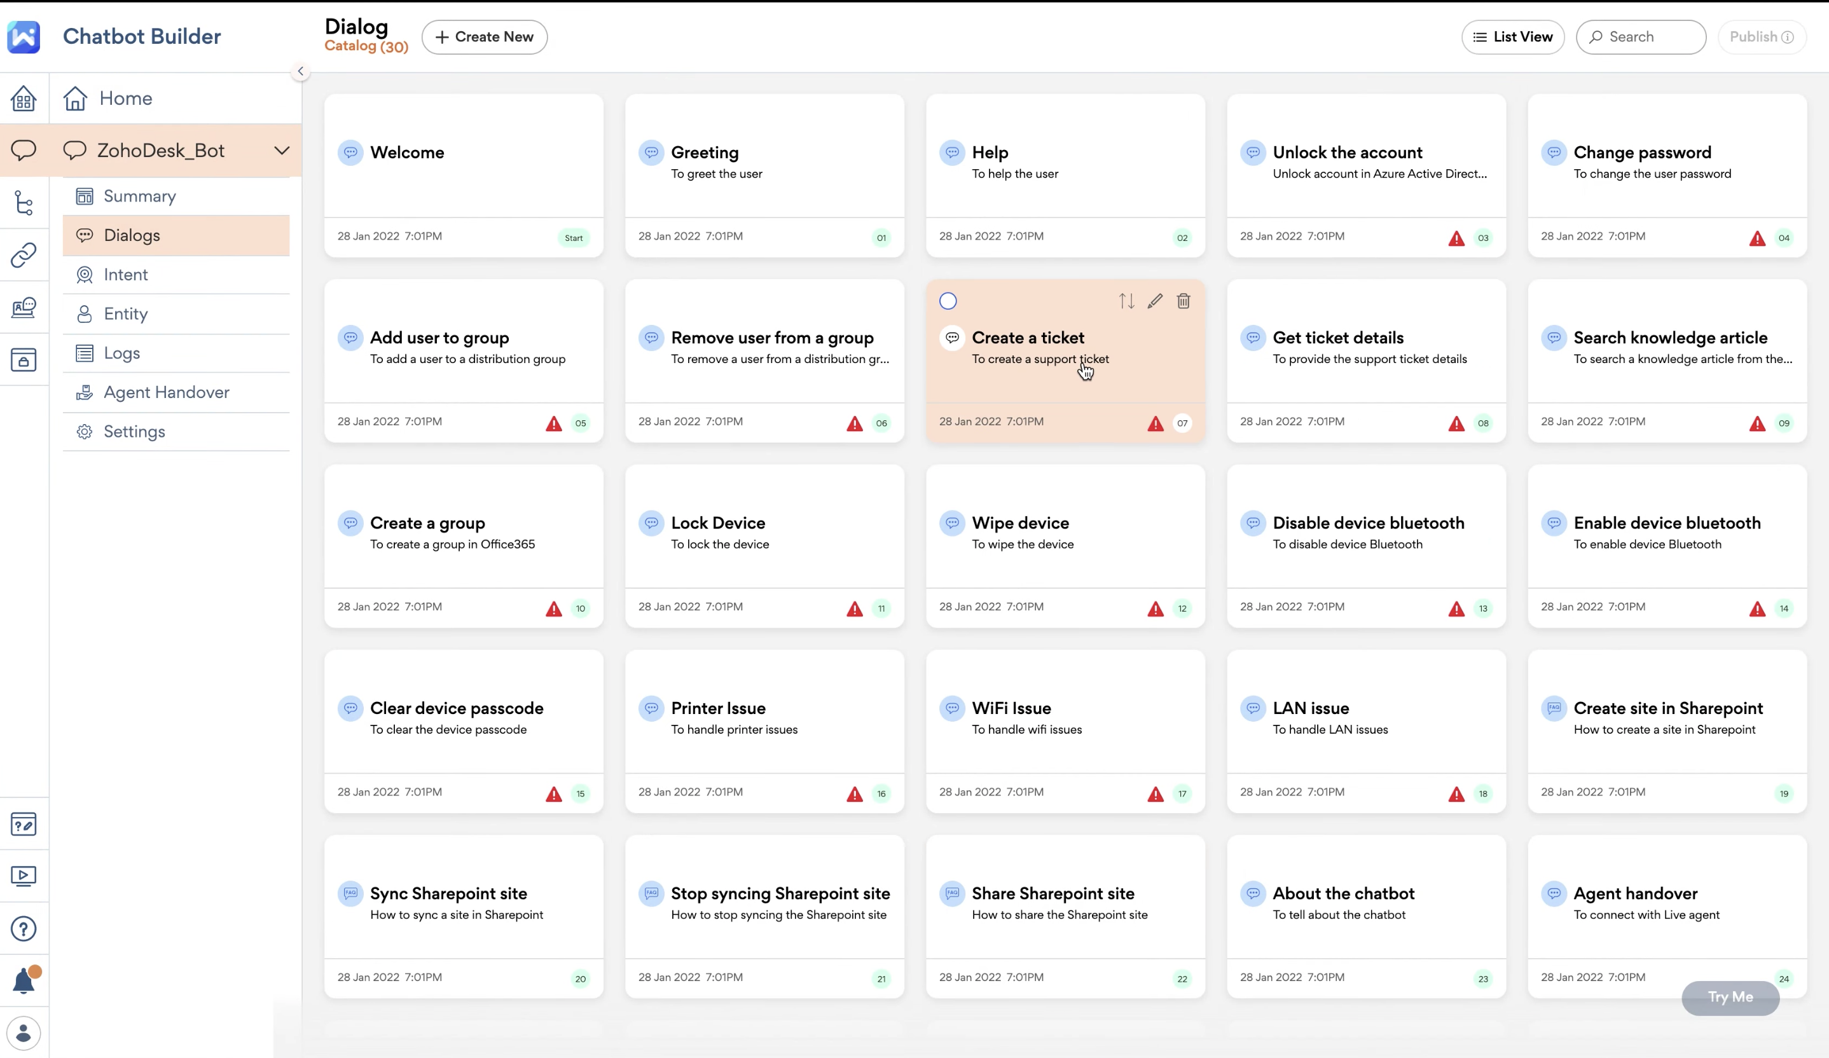Click the link chain icon in left rail

tap(24, 256)
